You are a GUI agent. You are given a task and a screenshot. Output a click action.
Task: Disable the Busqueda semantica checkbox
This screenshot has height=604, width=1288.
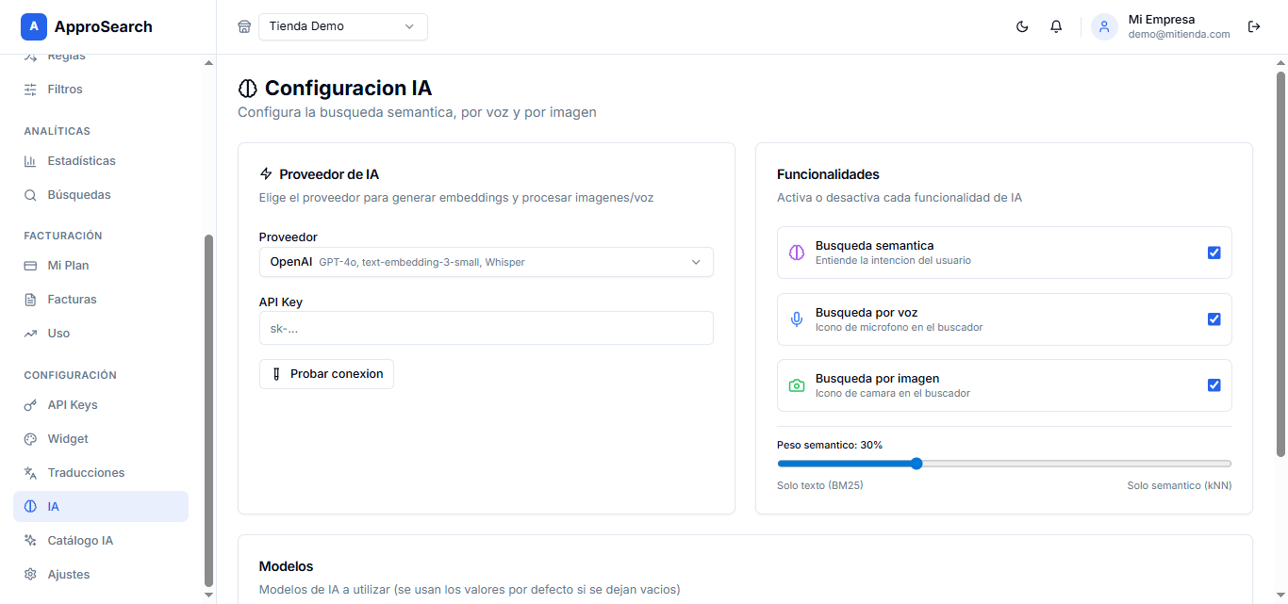[x=1214, y=253]
